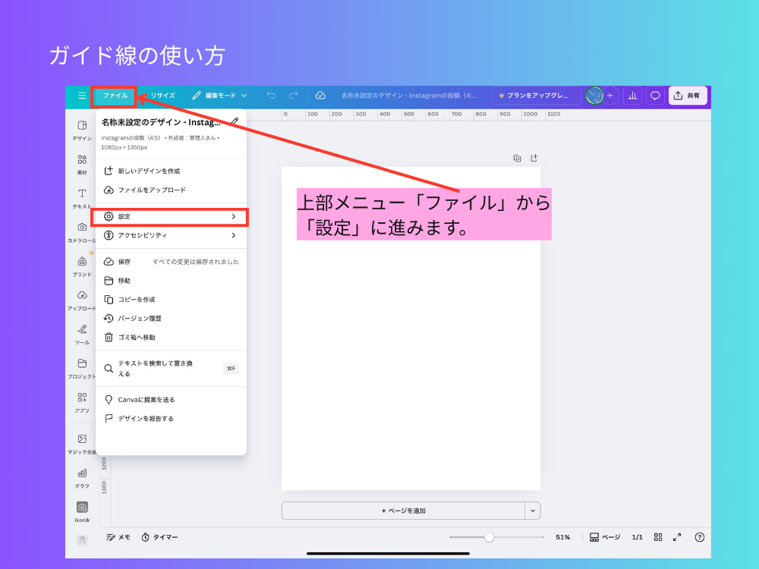
Task: Select the 素材 icon in the sidebar
Action: pos(81,163)
